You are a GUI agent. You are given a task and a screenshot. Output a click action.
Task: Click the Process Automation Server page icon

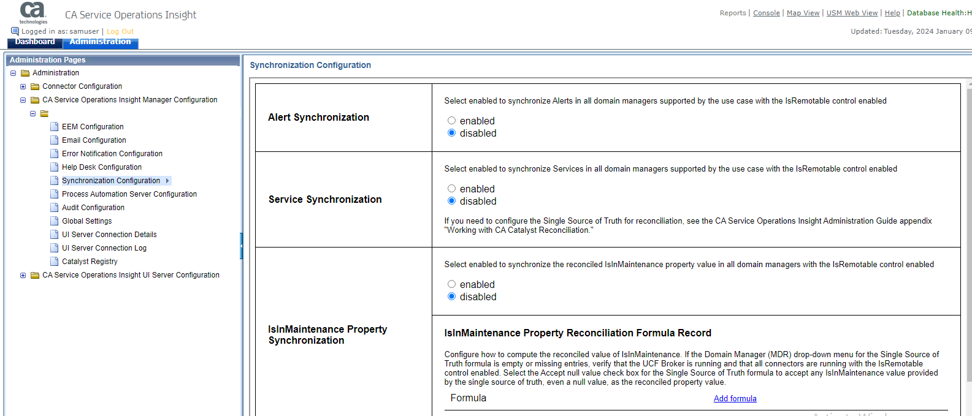pos(55,194)
